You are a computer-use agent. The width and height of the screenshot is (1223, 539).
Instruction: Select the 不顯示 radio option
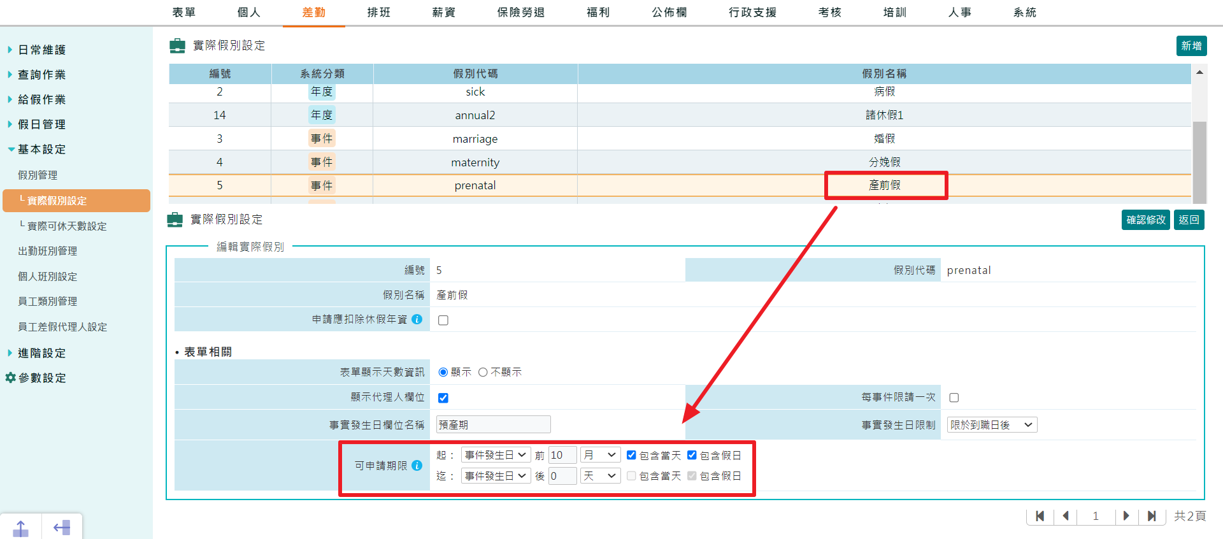pyautogui.click(x=483, y=372)
